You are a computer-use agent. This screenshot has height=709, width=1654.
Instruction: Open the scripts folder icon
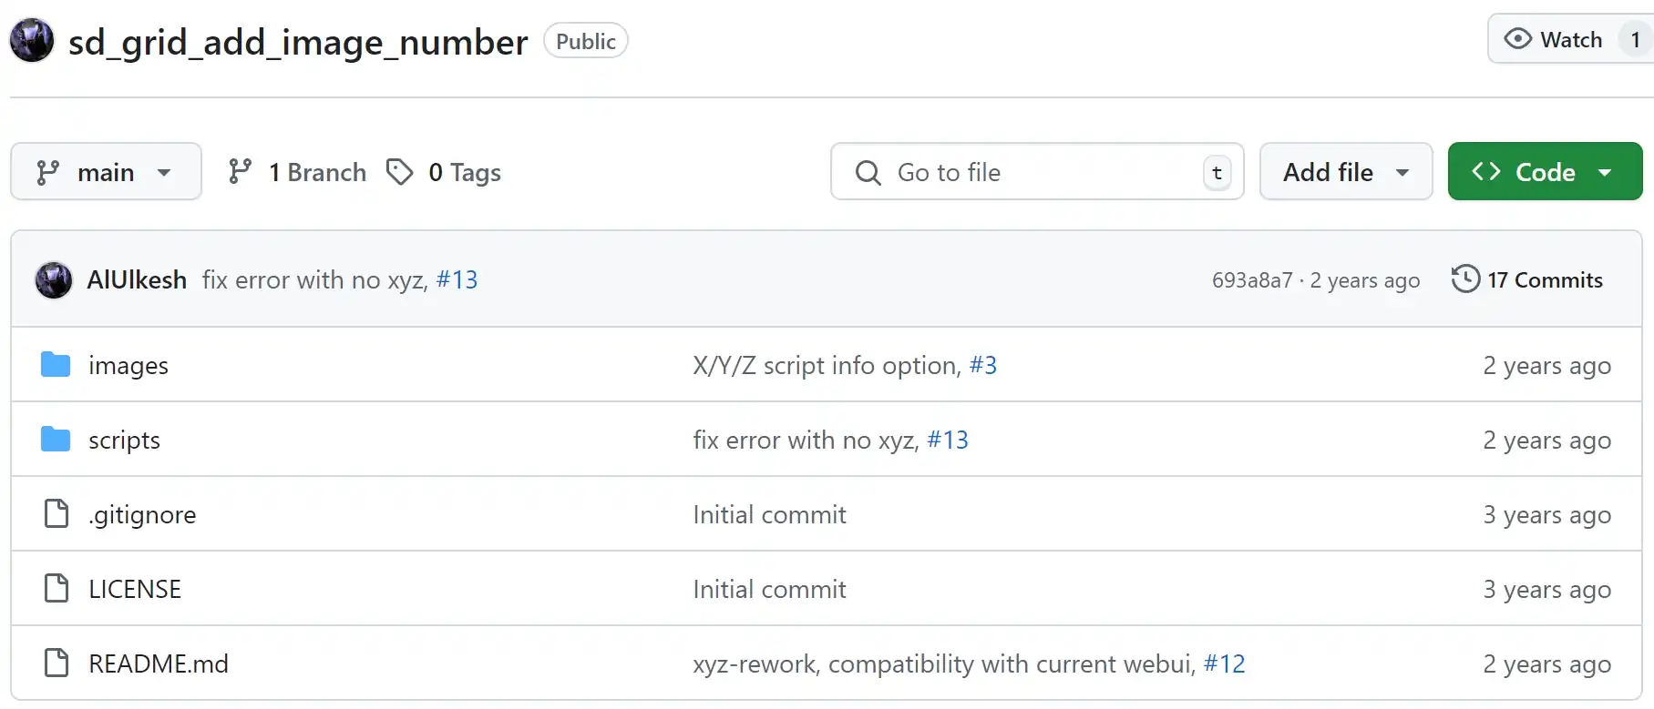coord(56,440)
